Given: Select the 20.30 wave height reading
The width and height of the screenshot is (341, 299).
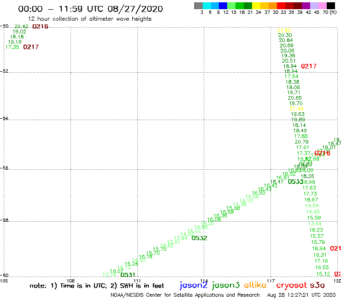Looking at the screenshot, I should click(285, 35).
